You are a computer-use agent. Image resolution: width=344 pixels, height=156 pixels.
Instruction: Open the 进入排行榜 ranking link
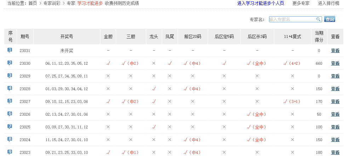(328, 3)
